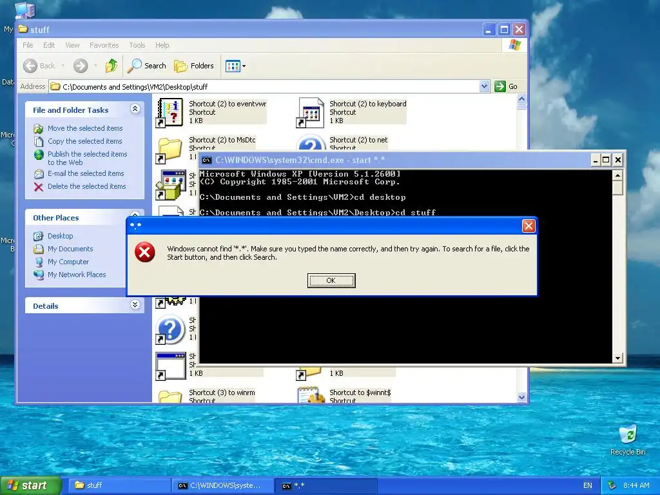Click the Move items icon in tasks

[x=38, y=128]
